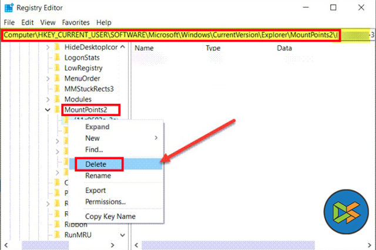Image resolution: width=376 pixels, height=250 pixels.
Task: Expand the Modules key
Action: pos(48,99)
